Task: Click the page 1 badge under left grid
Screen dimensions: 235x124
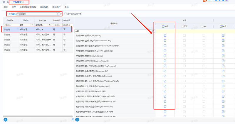Action: point(5,120)
